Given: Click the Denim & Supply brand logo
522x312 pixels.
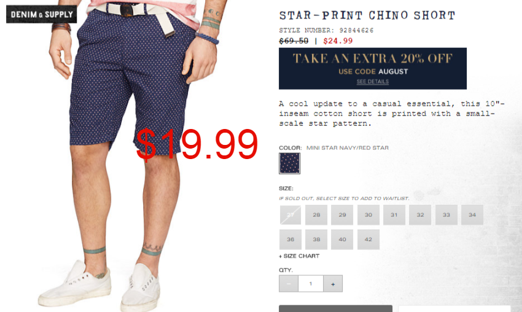Looking at the screenshot, I should point(41,14).
